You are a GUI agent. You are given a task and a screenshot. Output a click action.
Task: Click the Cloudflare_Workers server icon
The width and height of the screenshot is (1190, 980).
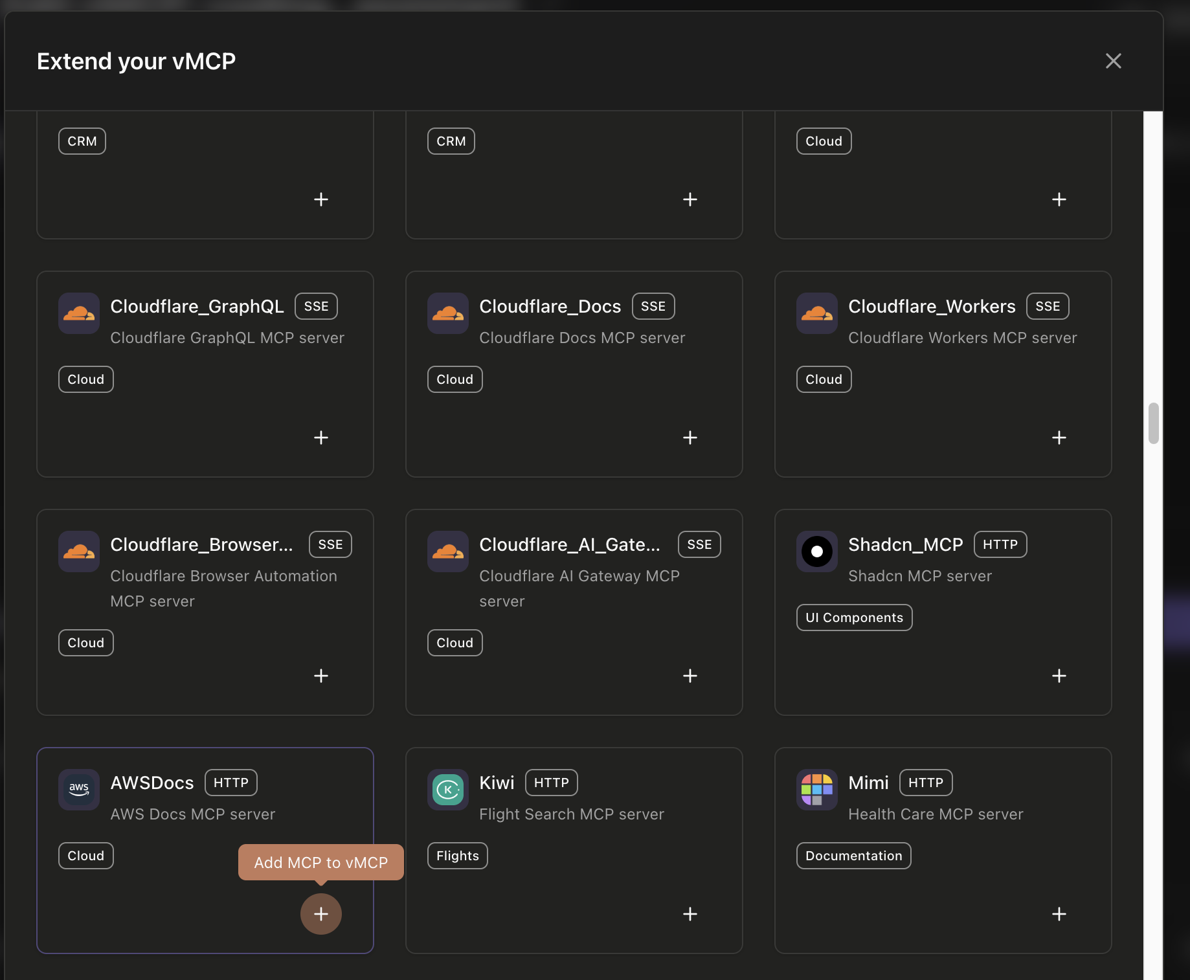pyautogui.click(x=816, y=313)
